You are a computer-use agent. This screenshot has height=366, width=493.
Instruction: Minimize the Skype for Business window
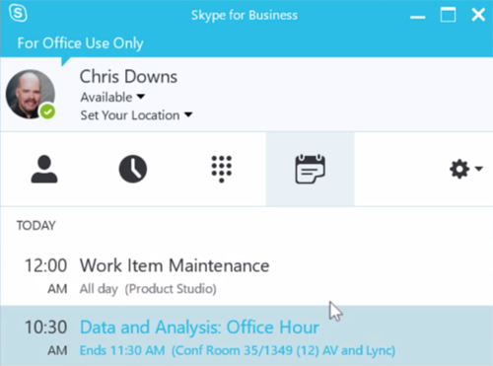pos(418,16)
